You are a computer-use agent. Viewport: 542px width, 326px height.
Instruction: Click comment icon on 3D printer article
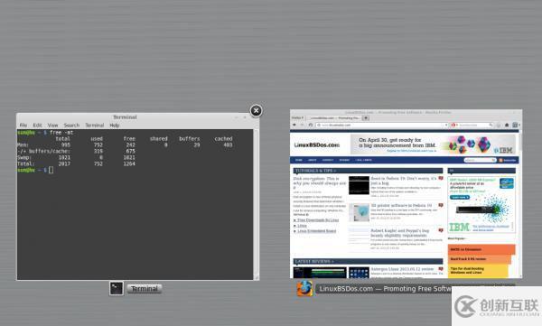pos(441,205)
